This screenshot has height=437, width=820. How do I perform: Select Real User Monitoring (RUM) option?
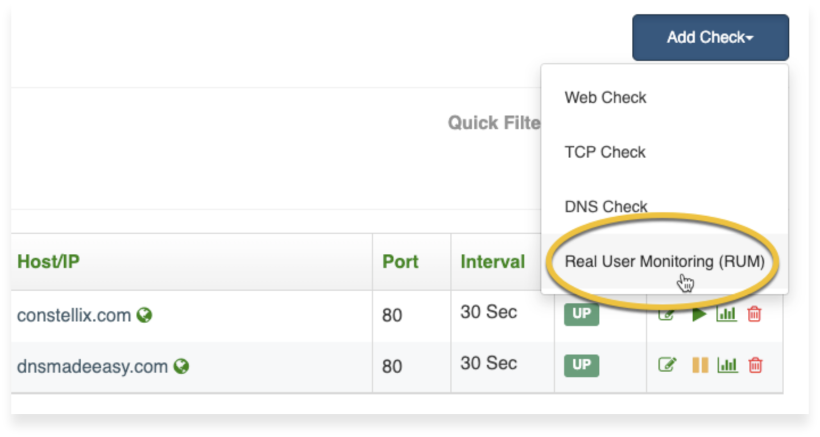(664, 262)
